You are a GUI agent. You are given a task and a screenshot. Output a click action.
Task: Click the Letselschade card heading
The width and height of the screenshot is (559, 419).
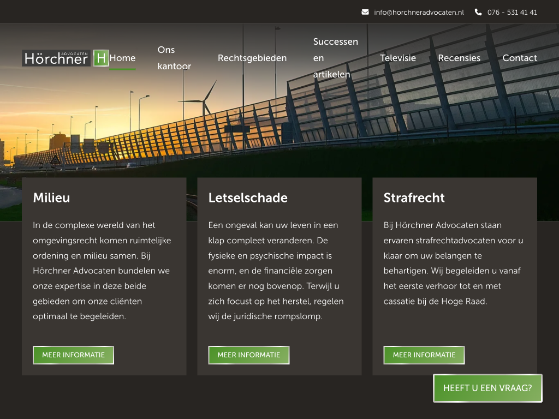click(248, 197)
